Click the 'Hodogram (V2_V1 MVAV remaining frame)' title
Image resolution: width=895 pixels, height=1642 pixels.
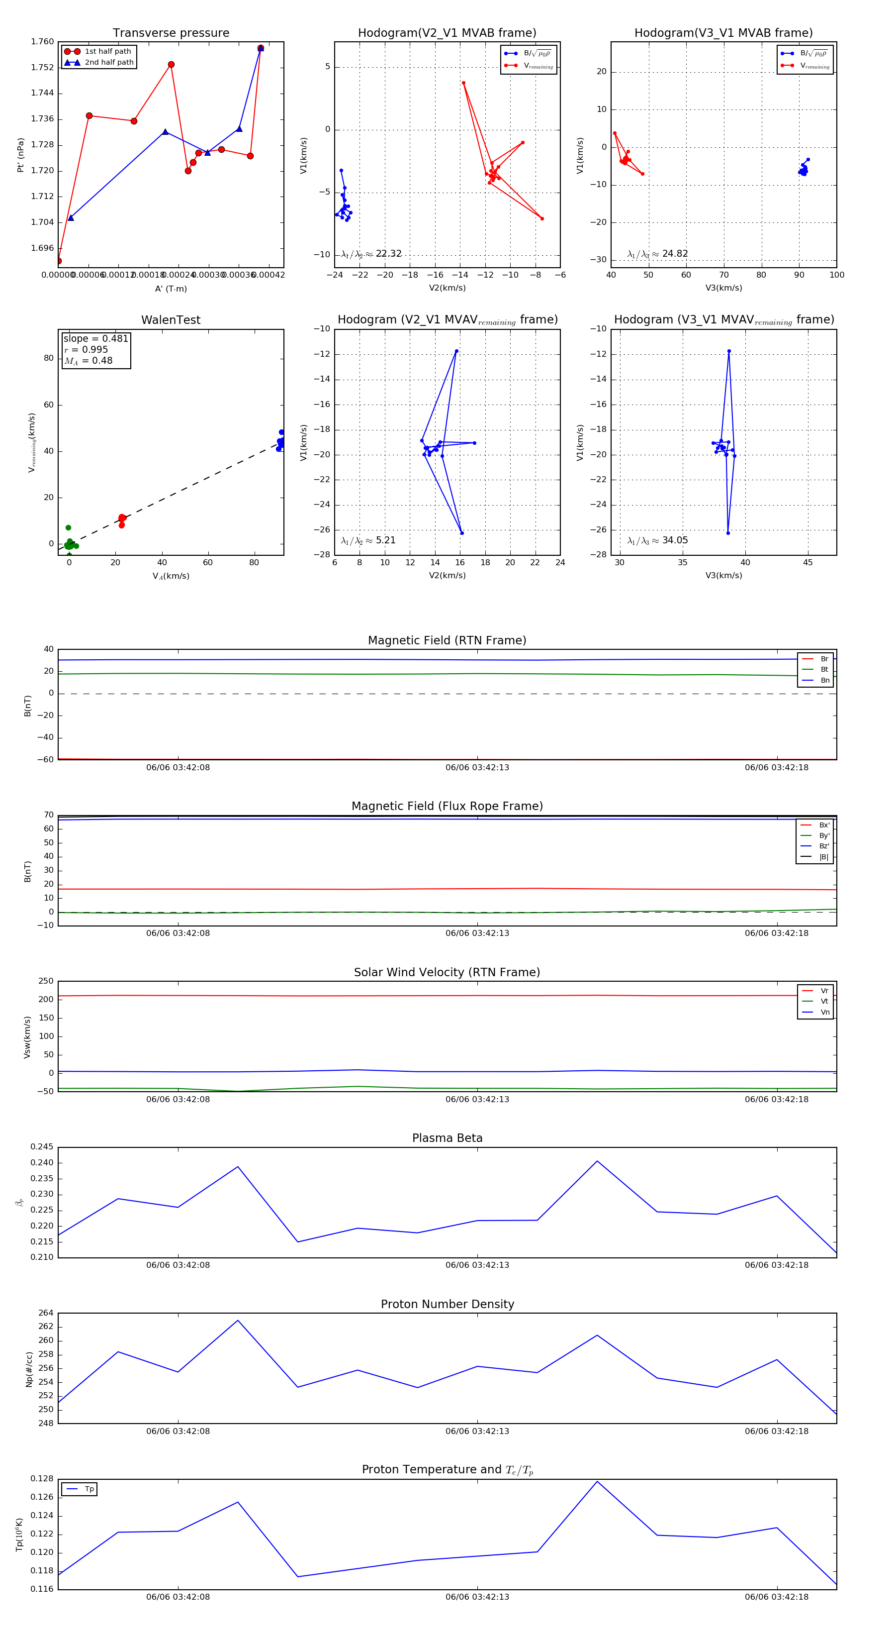[447, 320]
